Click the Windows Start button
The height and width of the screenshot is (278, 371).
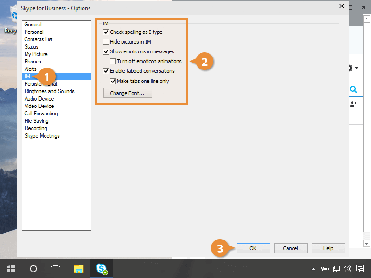point(11,269)
